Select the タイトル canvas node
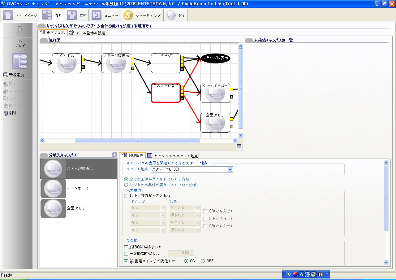Image resolution: width=396 pixels, height=280 pixels. (67, 63)
